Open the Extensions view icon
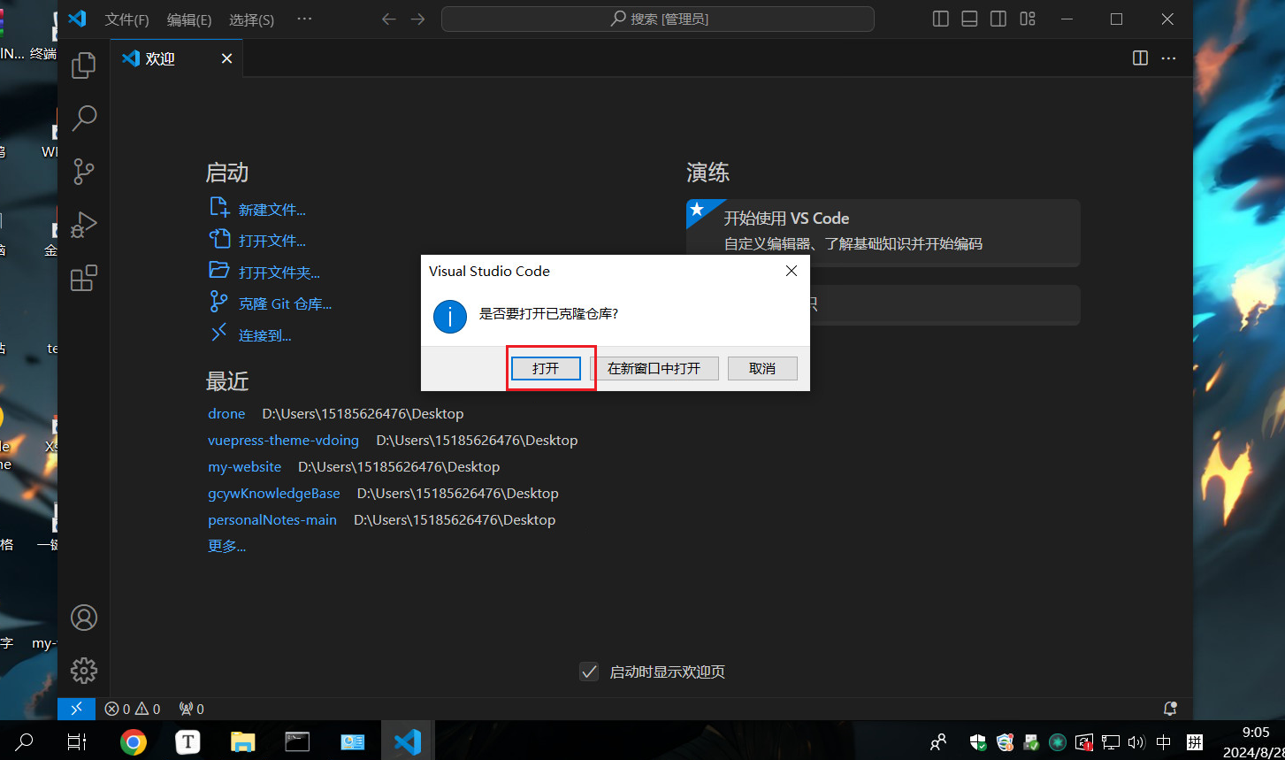Screen dimensions: 1285x760 84,279
